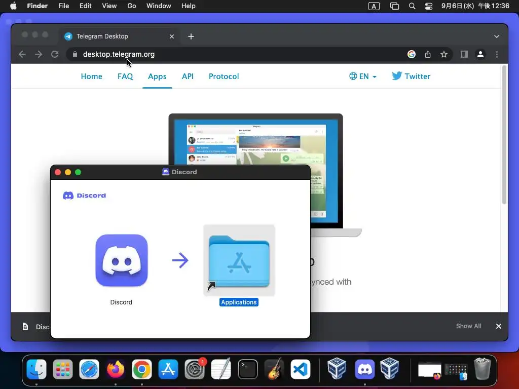Screen dimensions: 519x389
Task: Click the Discord logo in installer header
Action: (85, 196)
